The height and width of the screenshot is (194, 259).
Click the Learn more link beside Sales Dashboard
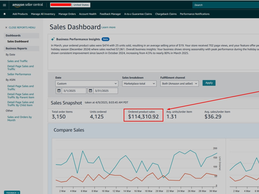point(108,27)
